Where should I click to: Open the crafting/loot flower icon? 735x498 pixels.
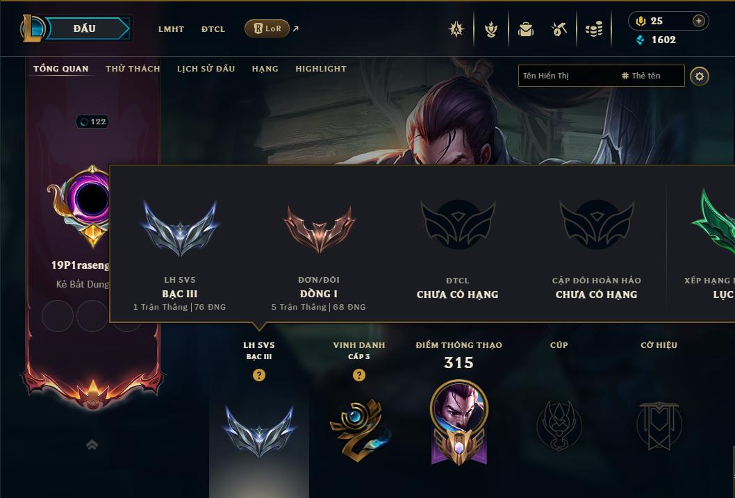[x=490, y=29]
